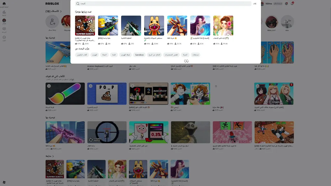331x186 pixels.
Task: Select the الحياة suggestion chip
Action: click(x=185, y=55)
